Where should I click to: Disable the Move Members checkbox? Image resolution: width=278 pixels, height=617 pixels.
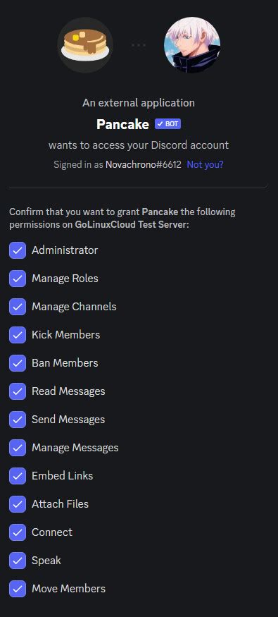coord(18,589)
